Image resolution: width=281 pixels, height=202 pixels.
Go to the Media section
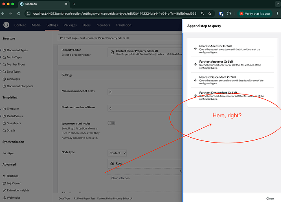tap(36, 25)
